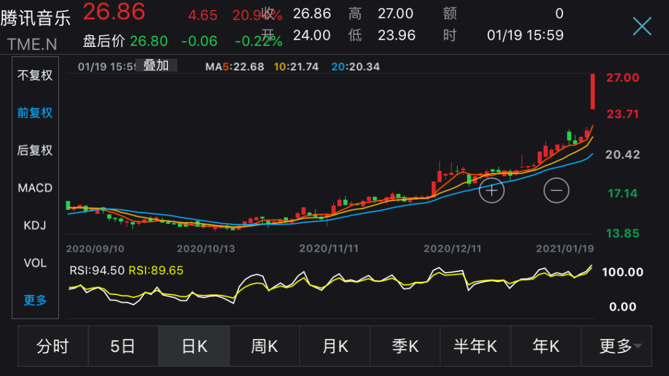
Task: Click the RSI scale value 100.00
Action: [623, 272]
